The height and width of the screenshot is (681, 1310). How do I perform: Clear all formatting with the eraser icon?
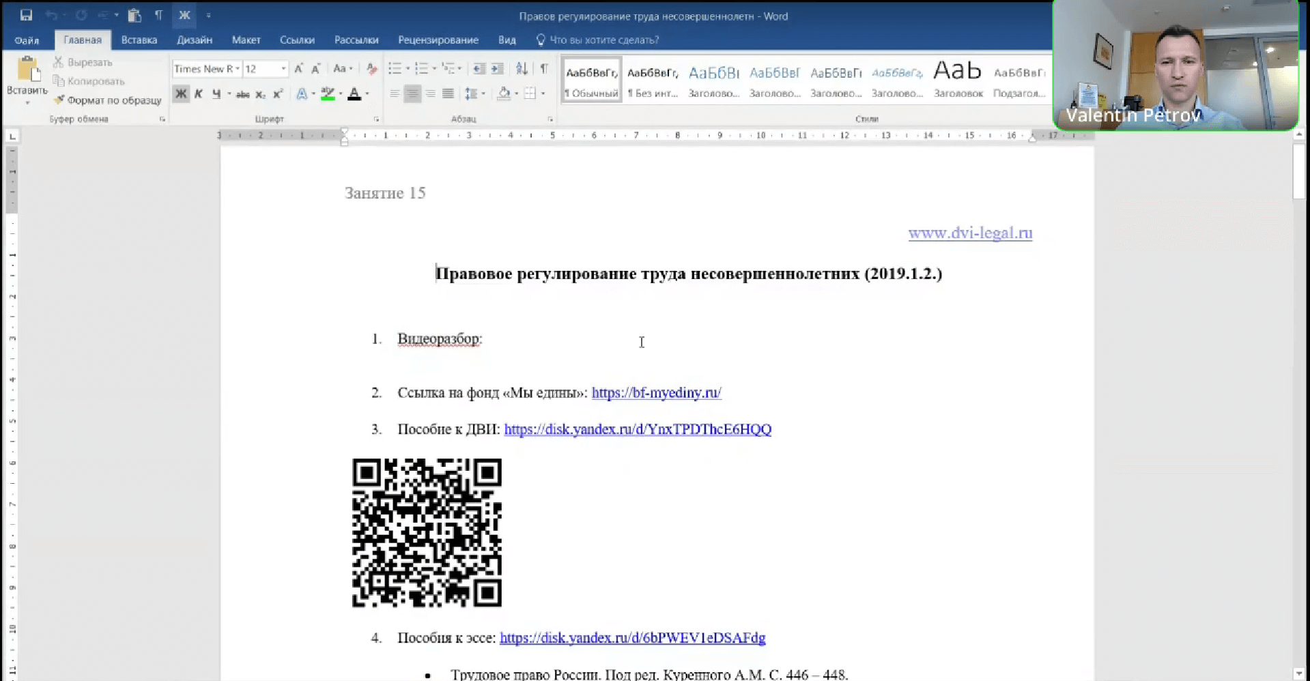coord(371,68)
